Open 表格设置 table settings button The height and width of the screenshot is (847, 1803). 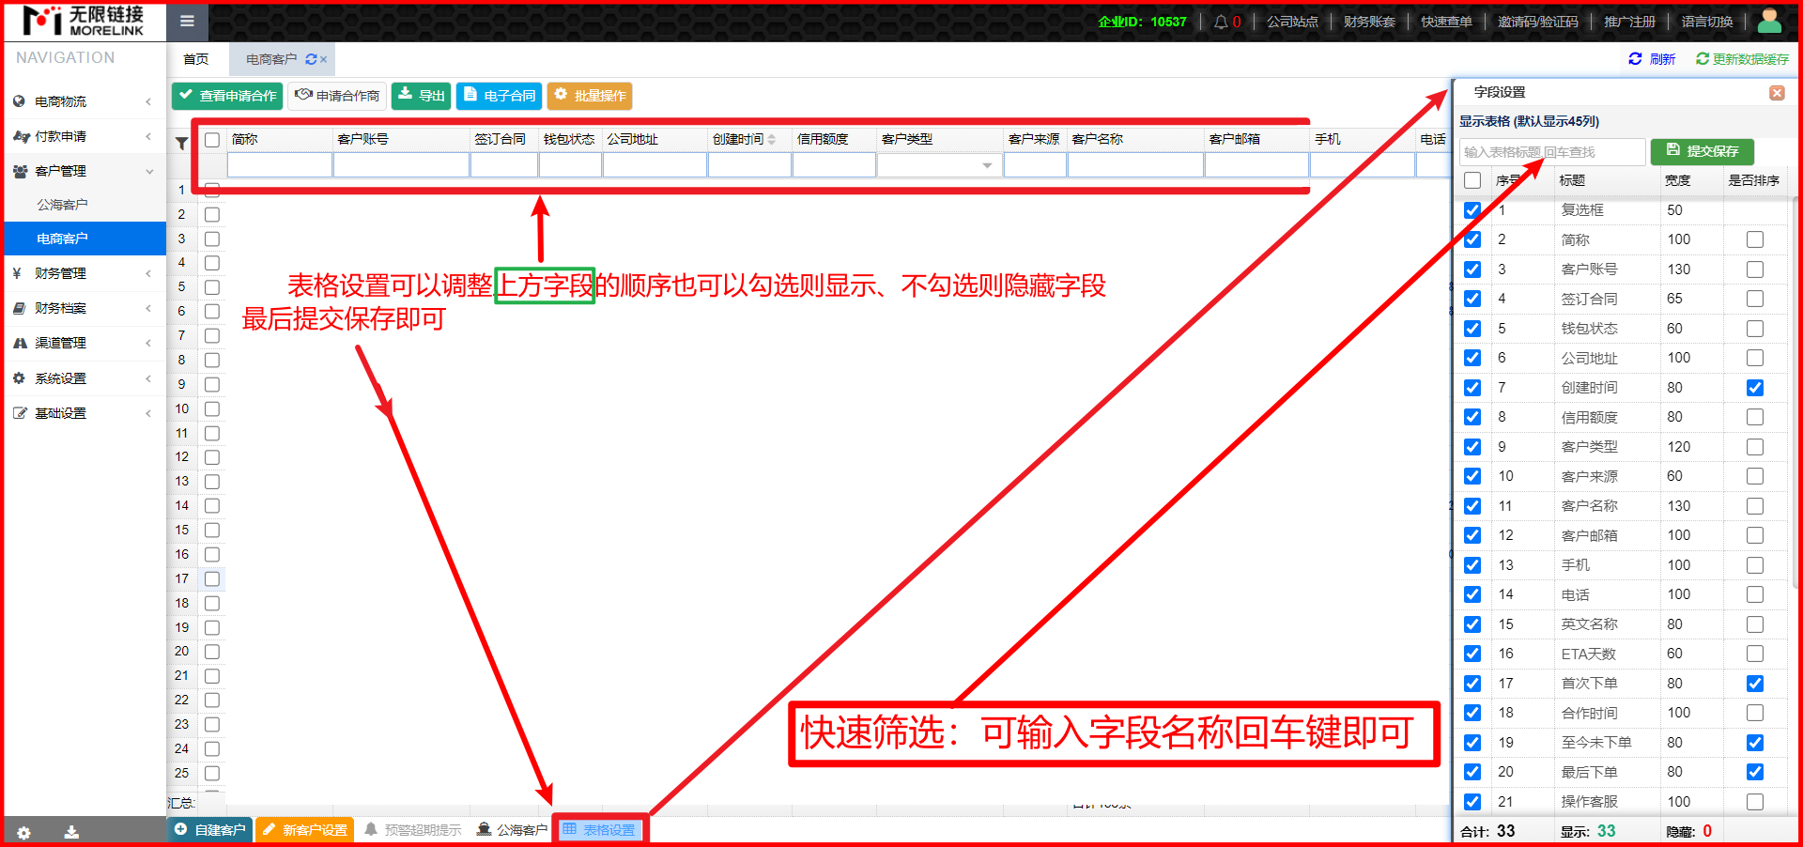(x=599, y=830)
